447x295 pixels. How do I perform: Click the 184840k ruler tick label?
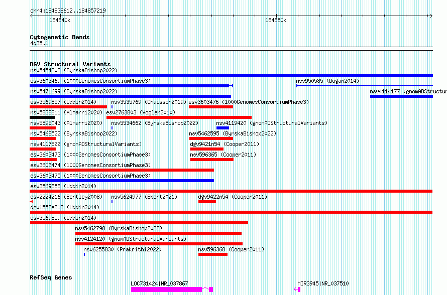coord(60,21)
